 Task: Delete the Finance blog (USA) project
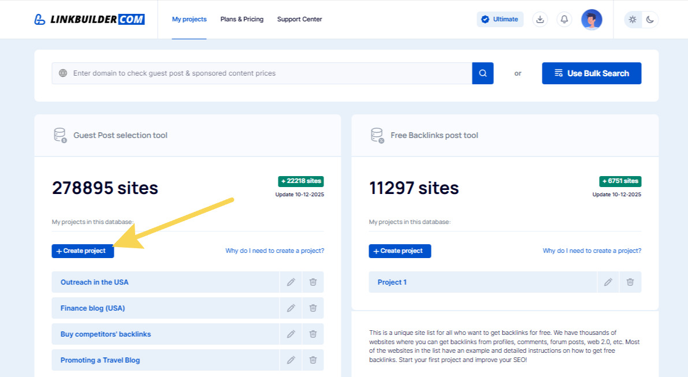(x=313, y=308)
